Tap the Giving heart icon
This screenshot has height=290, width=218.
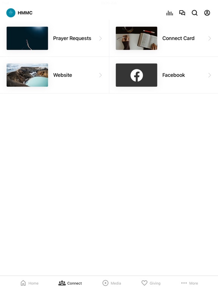[x=144, y=283]
